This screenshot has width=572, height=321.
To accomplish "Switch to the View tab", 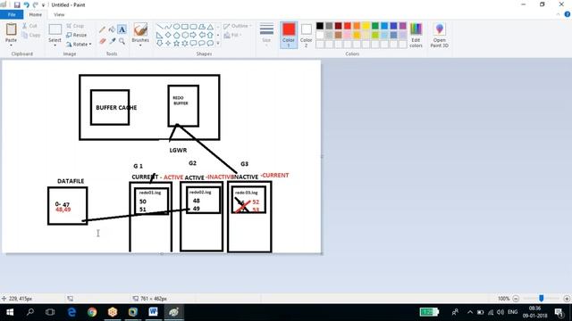I will 59,14.
